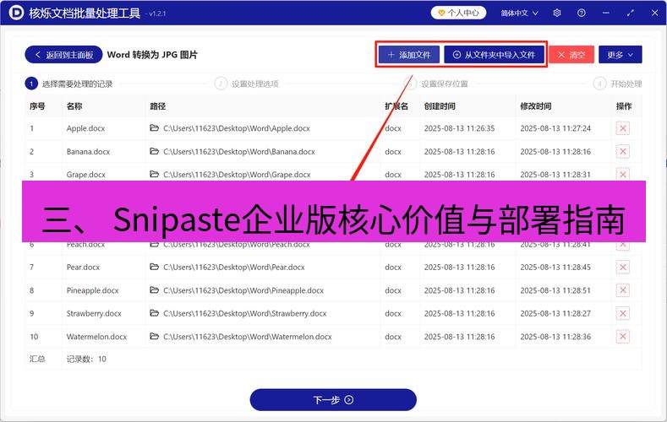Screen dimensions: 667x422
Task: Open folder icon for Pear.docx path
Action: [x=155, y=267]
